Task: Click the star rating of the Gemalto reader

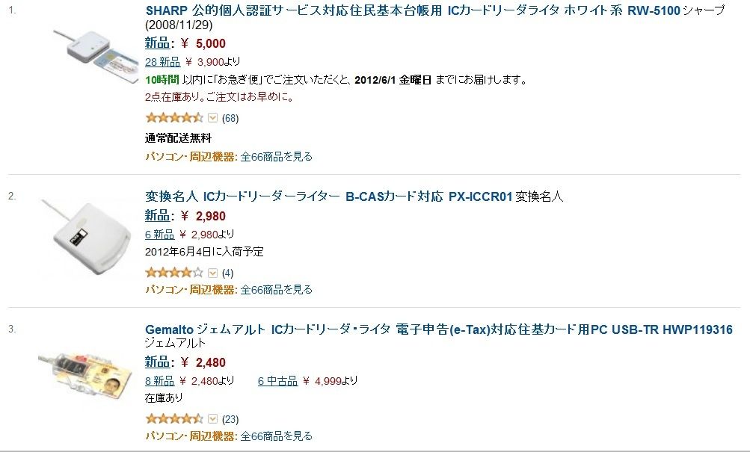Action: pos(174,419)
